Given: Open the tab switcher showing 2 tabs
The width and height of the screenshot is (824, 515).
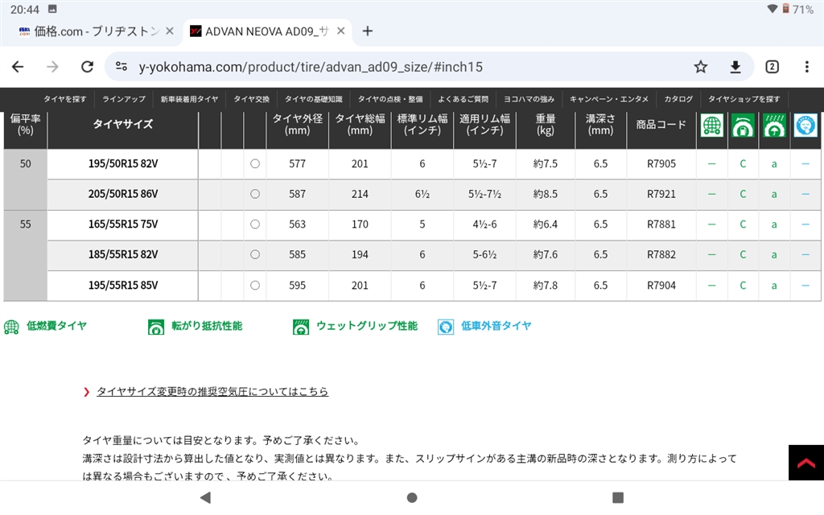Looking at the screenshot, I should [772, 67].
